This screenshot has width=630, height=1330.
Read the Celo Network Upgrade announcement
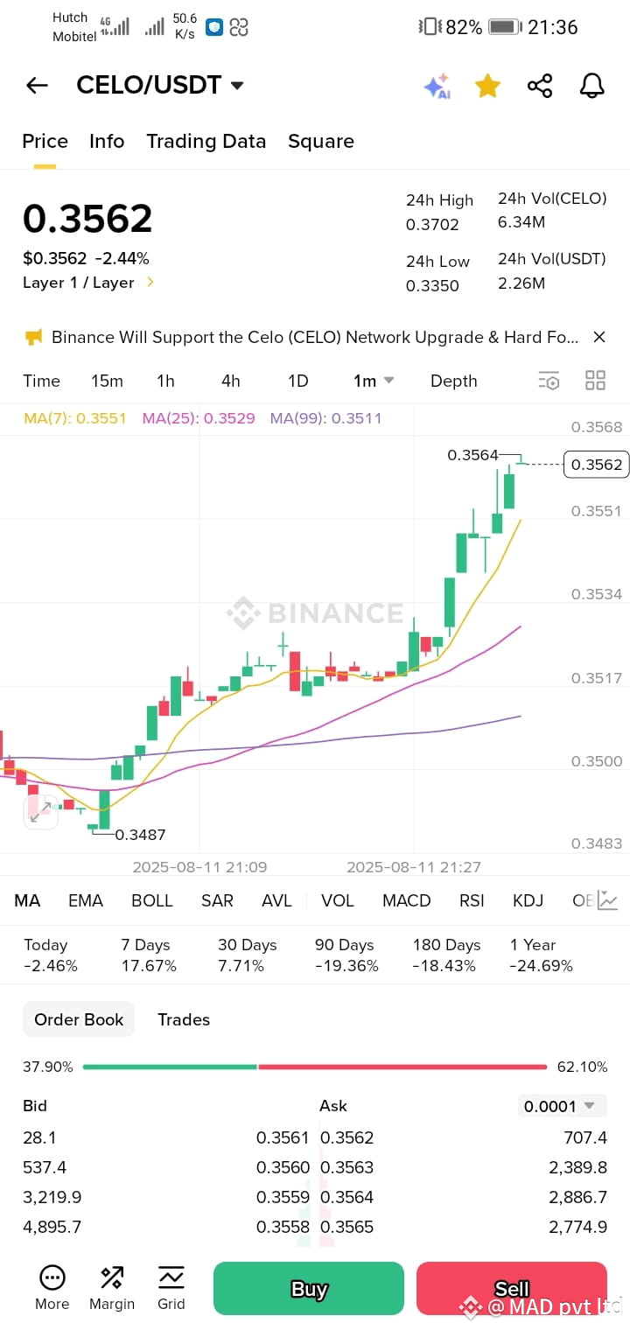(x=315, y=337)
